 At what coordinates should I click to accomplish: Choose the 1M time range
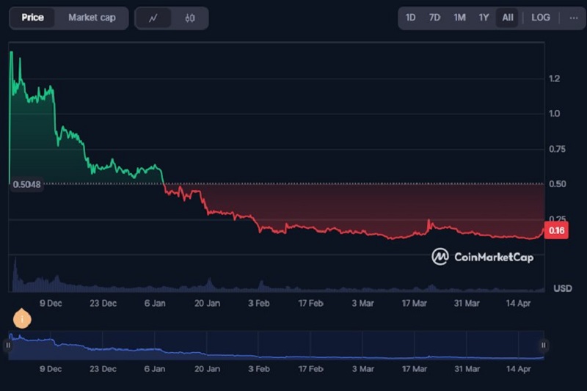point(459,18)
